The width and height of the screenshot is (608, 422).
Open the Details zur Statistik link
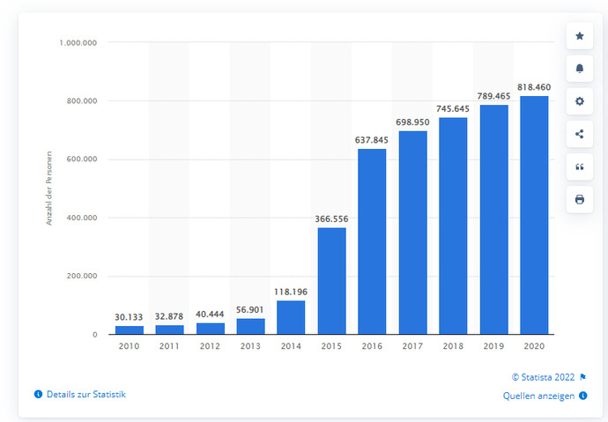[x=86, y=395]
